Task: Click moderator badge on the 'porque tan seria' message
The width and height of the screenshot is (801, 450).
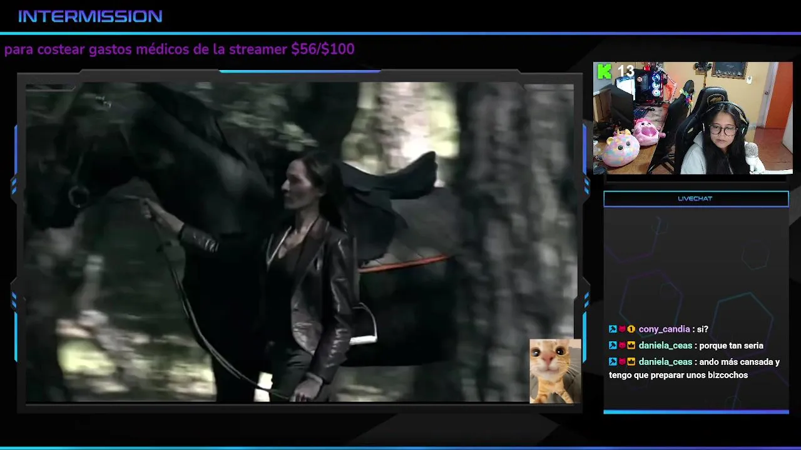Action: 613,346
